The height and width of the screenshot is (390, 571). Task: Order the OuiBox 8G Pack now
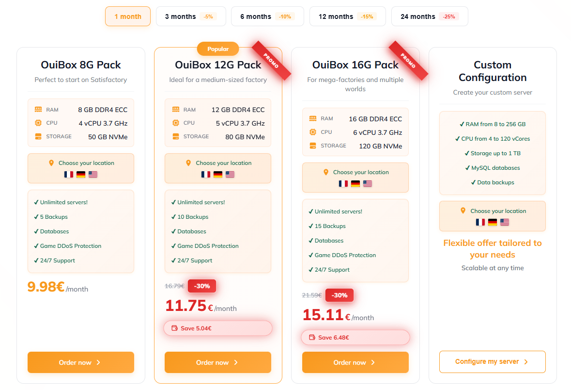80,362
